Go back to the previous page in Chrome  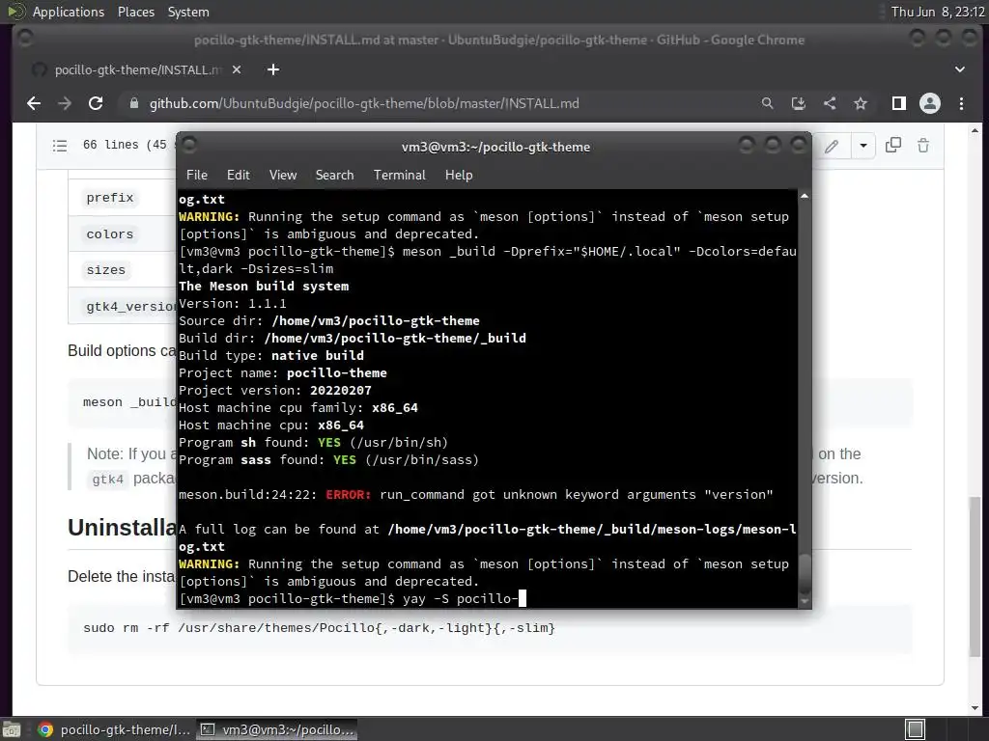34,103
